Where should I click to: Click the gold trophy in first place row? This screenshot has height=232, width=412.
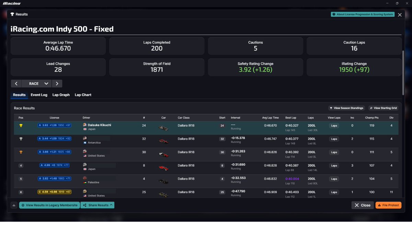(21, 126)
